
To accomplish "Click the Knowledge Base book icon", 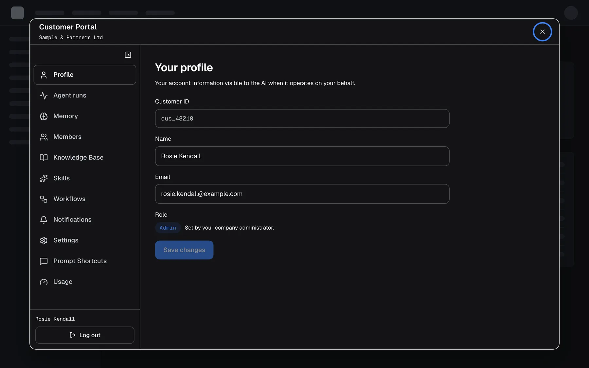I will coord(44,158).
